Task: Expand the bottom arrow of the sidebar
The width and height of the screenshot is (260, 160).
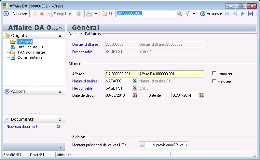Action: pyautogui.click(x=60, y=147)
